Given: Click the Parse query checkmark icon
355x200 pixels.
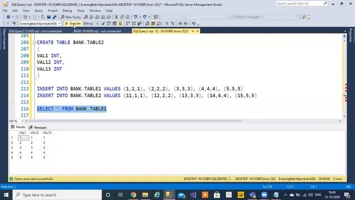Looking at the screenshot, I should click(103, 23).
